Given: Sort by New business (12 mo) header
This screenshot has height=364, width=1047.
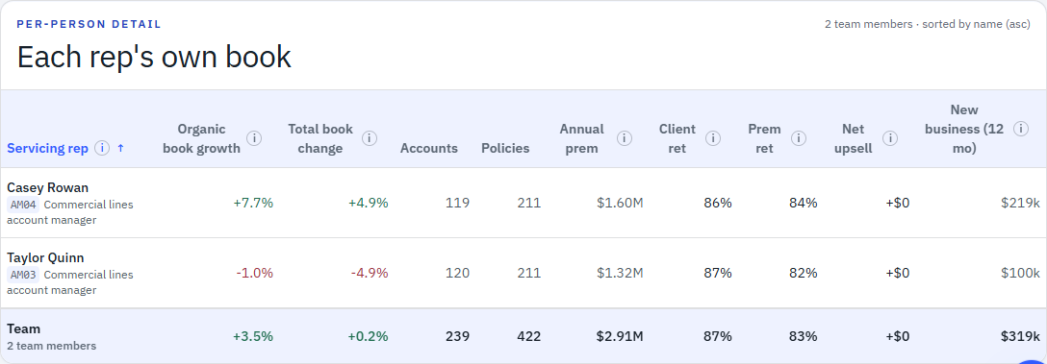Looking at the screenshot, I should [964, 129].
